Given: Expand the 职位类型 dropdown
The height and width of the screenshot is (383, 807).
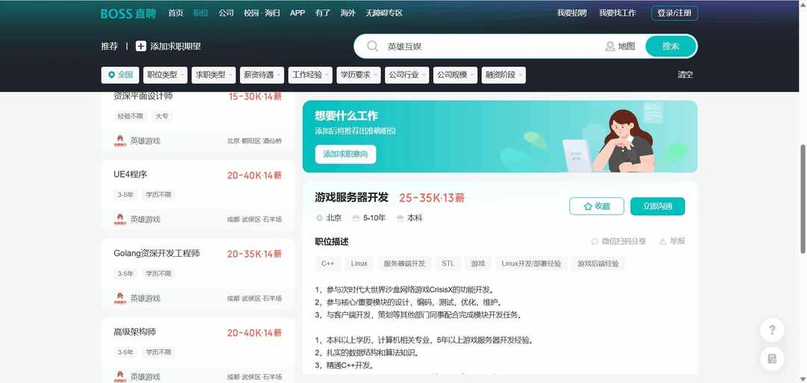Looking at the screenshot, I should point(165,75).
